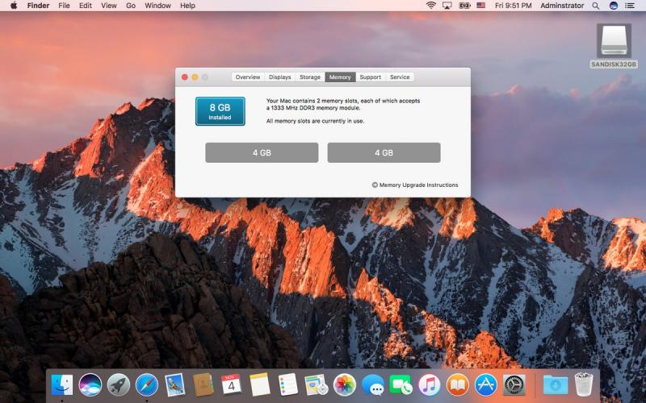Viewport: 646px width, 403px height.
Task: Open Messages app in dock
Action: click(373, 385)
